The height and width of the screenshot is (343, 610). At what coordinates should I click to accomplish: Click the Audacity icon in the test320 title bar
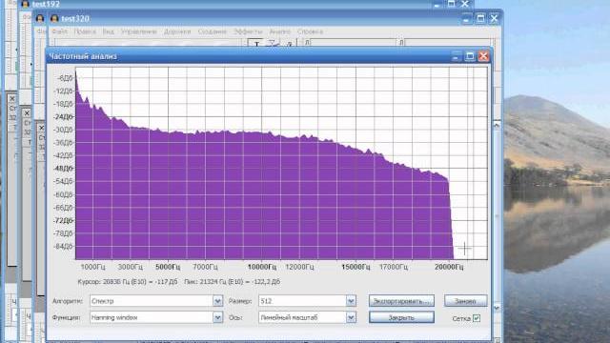point(54,18)
